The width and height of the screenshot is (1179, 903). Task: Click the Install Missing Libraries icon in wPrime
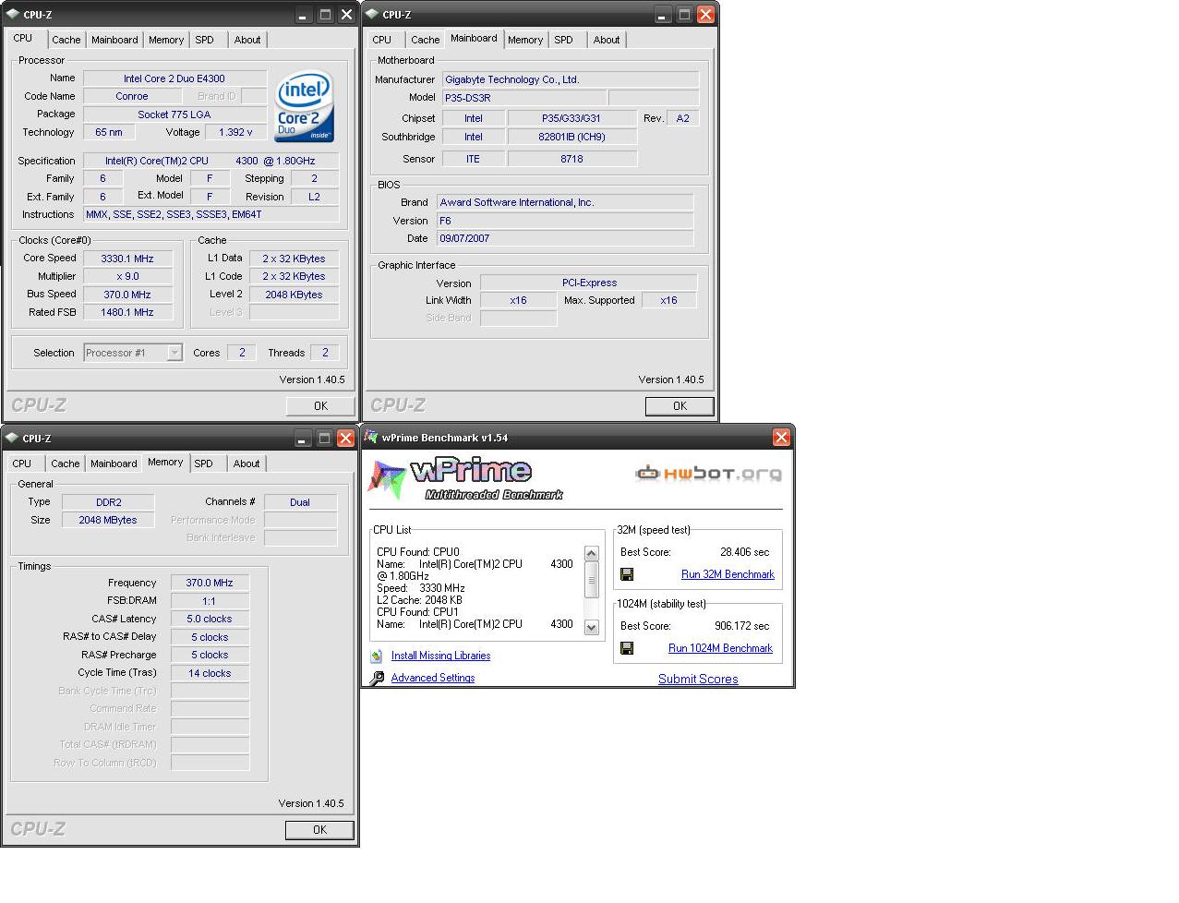point(377,656)
